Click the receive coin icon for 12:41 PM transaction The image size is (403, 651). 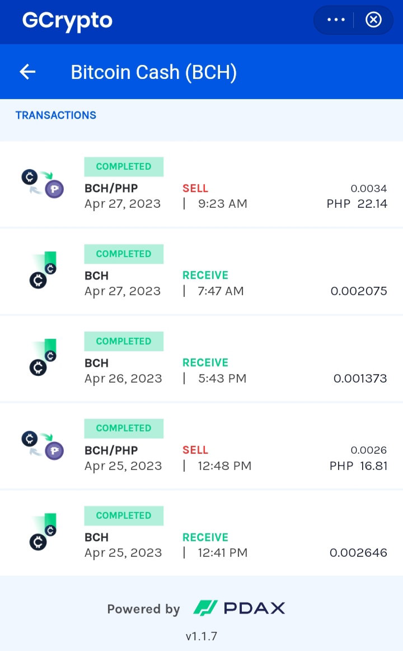click(43, 532)
